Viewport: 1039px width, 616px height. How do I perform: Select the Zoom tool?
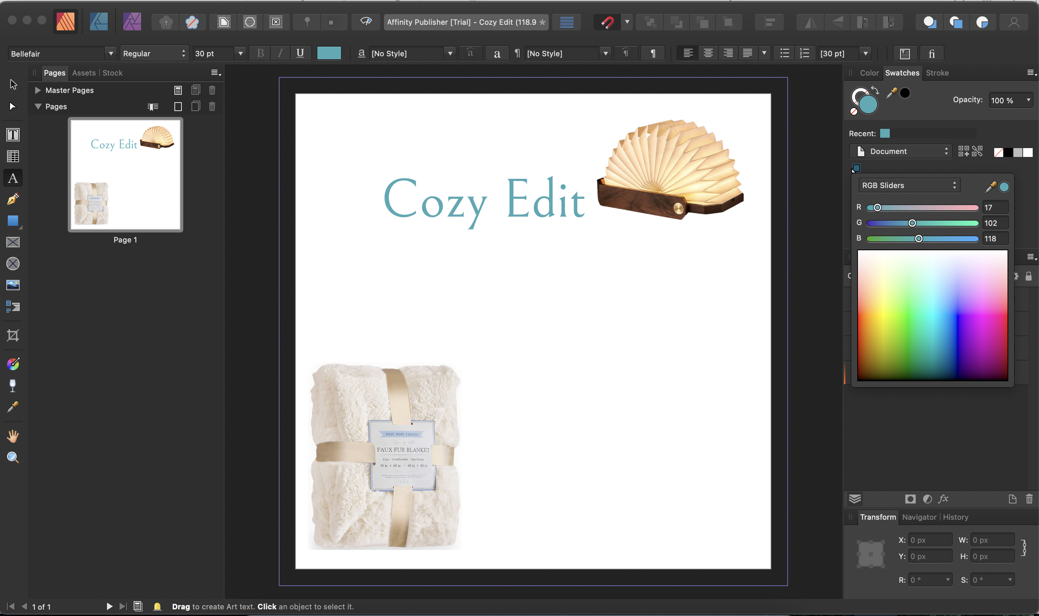click(13, 458)
